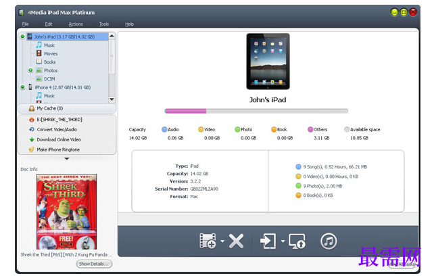Click the Show Details button

pyautogui.click(x=94, y=264)
